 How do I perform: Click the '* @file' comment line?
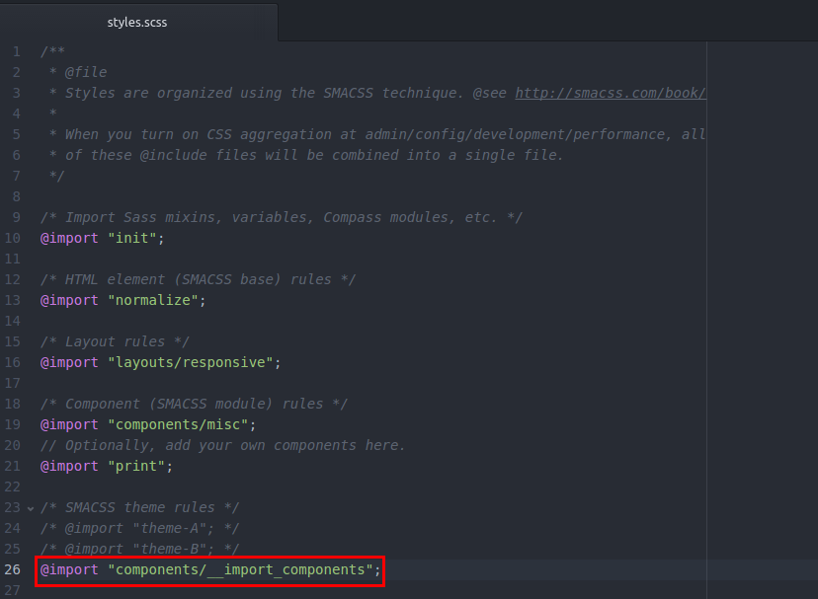click(78, 72)
